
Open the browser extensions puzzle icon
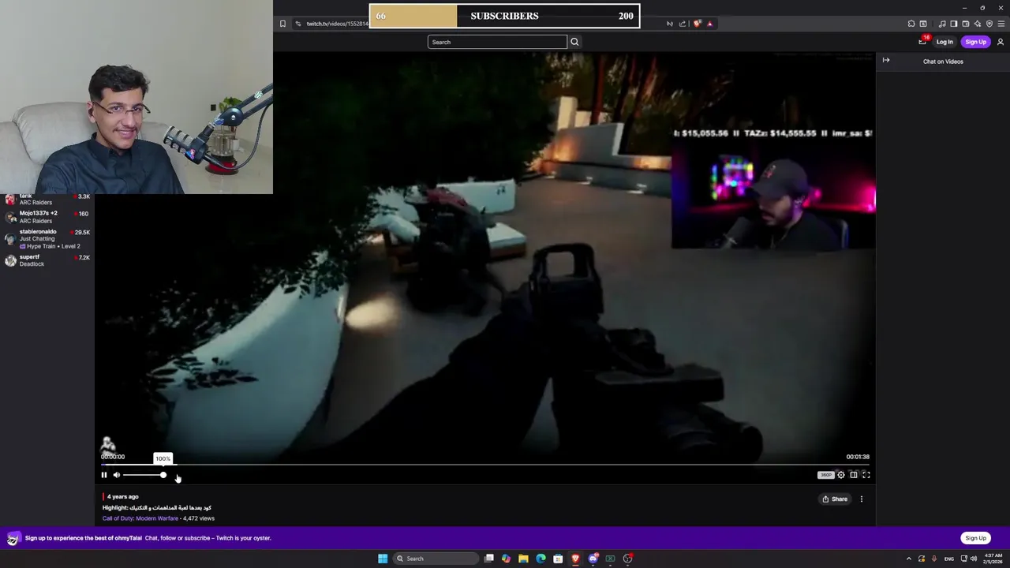[x=911, y=24]
